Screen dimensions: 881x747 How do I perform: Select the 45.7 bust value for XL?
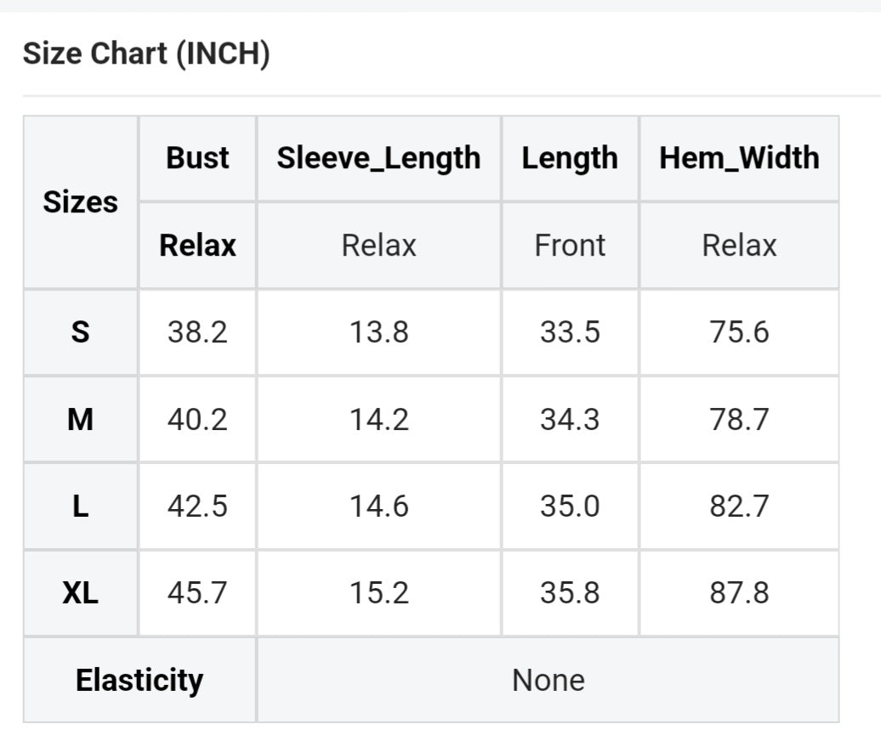197,593
